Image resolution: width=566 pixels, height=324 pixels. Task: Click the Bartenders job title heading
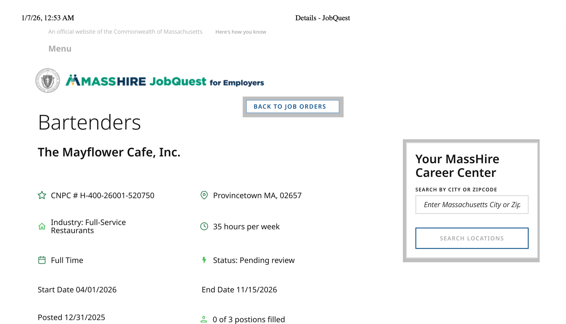pyautogui.click(x=89, y=122)
